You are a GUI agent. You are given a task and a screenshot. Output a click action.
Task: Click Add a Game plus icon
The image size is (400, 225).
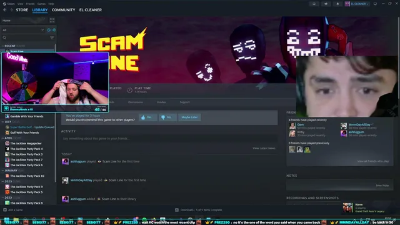pyautogui.click(x=5, y=210)
